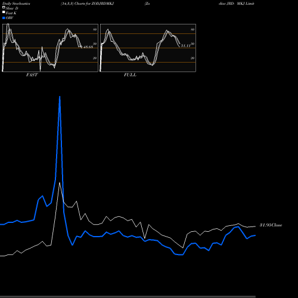Select the 'Fast K' legend label
The height and width of the screenshot is (298, 298).
[x=11, y=13]
